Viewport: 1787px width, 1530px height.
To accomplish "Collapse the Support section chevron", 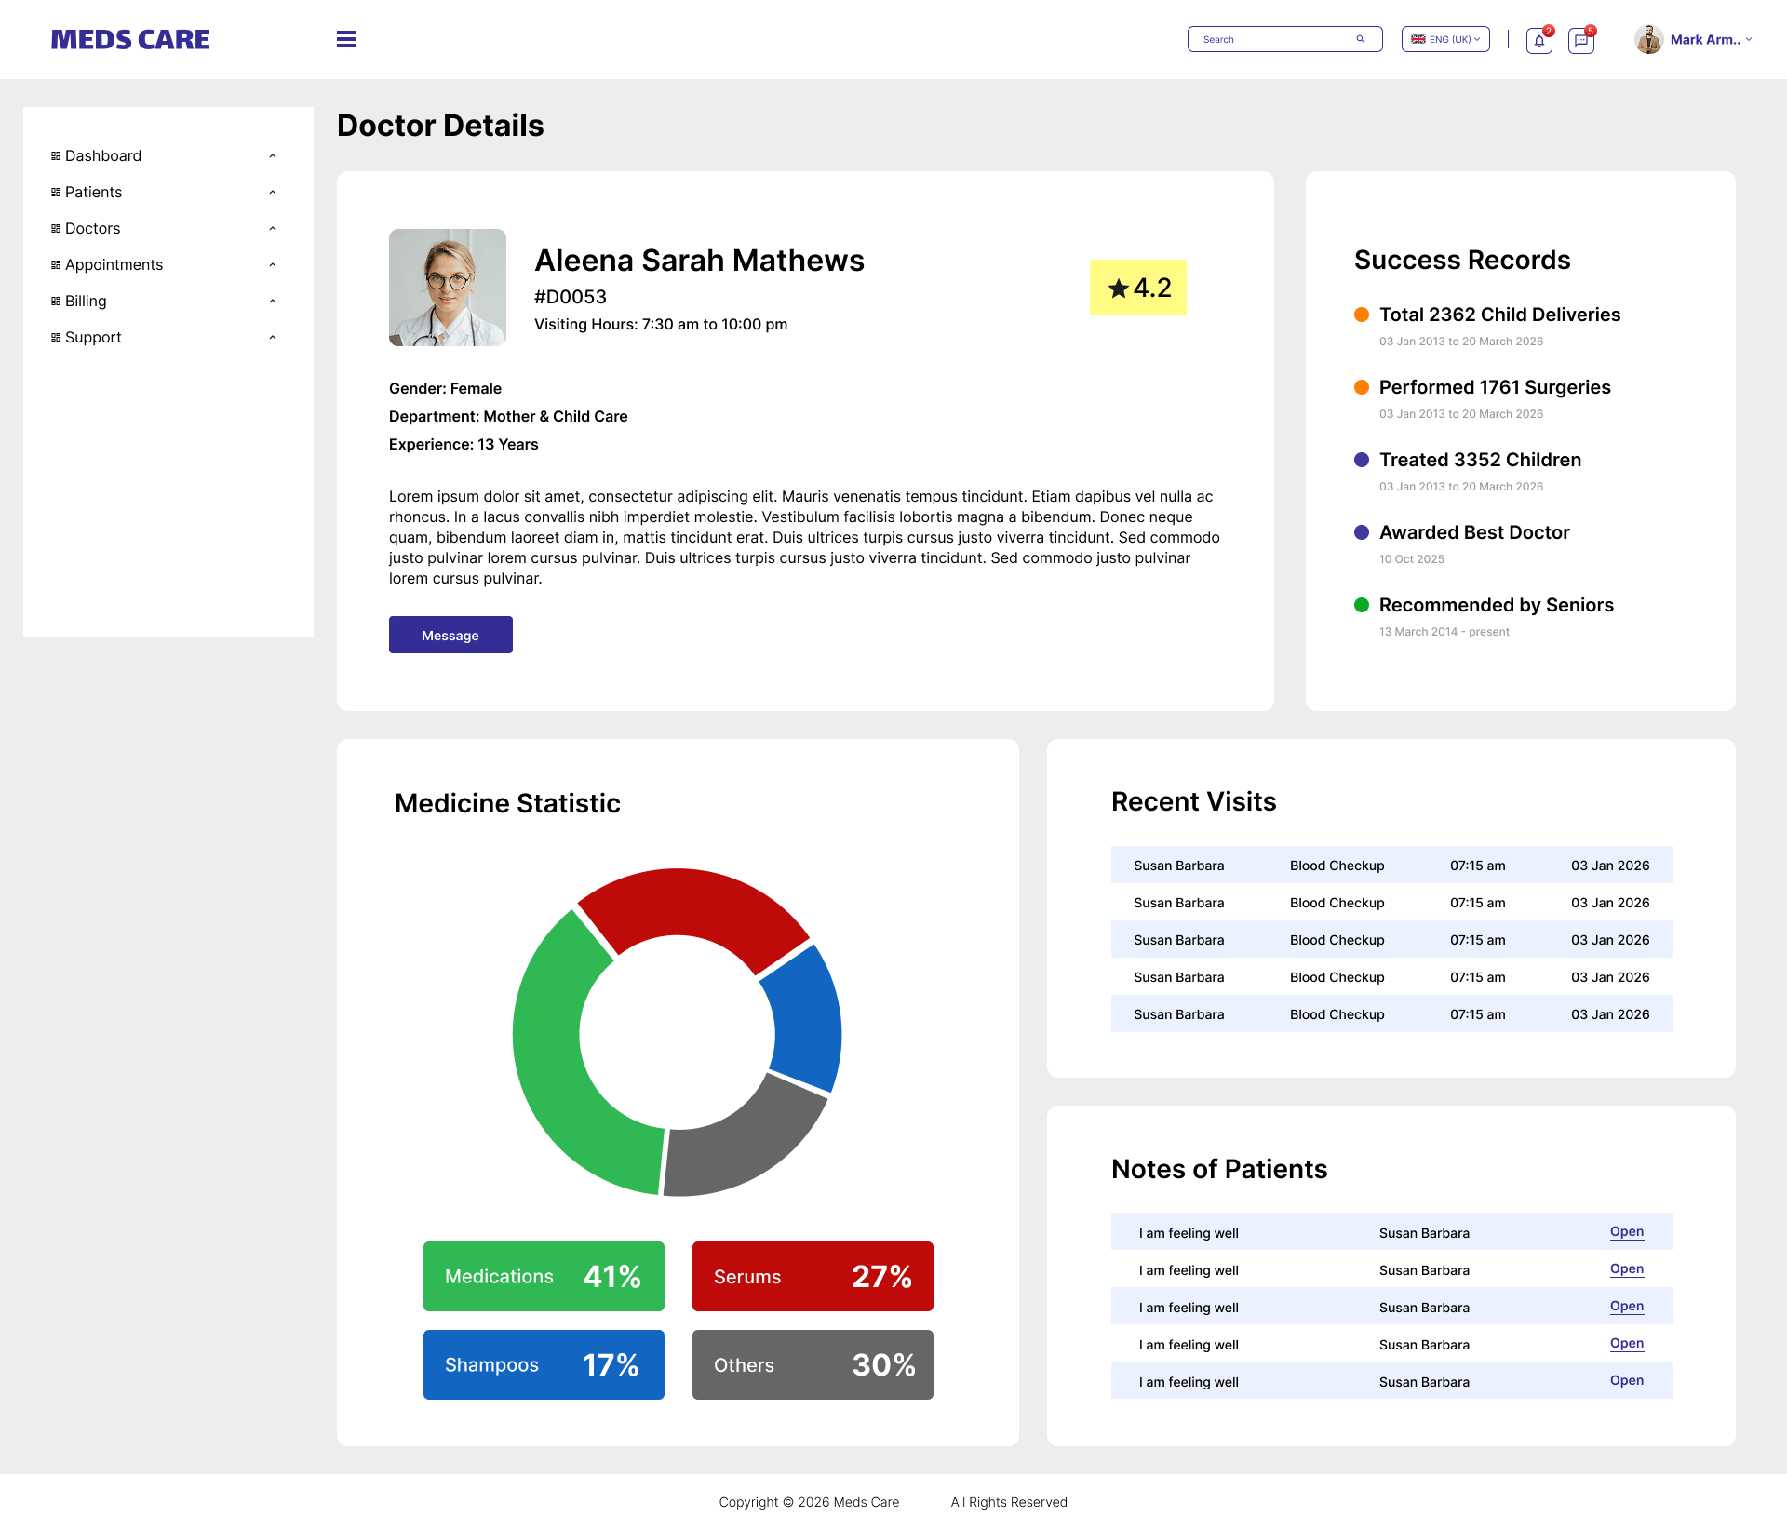I will pos(272,337).
